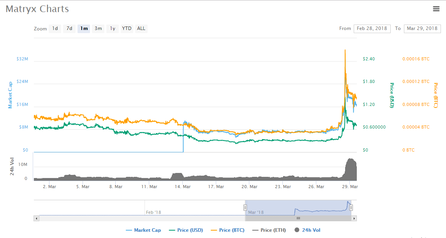
Task: Select the 1d zoom range
Action: tap(55, 28)
